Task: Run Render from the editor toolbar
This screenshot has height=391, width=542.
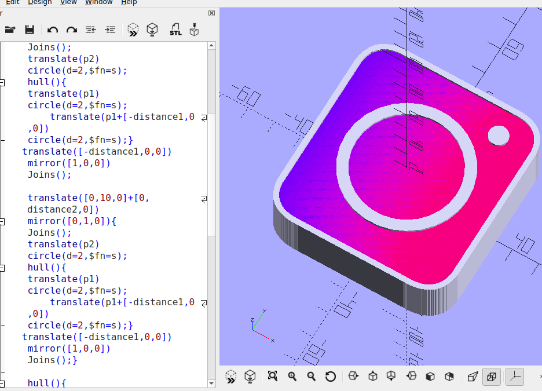Action: coord(152,30)
